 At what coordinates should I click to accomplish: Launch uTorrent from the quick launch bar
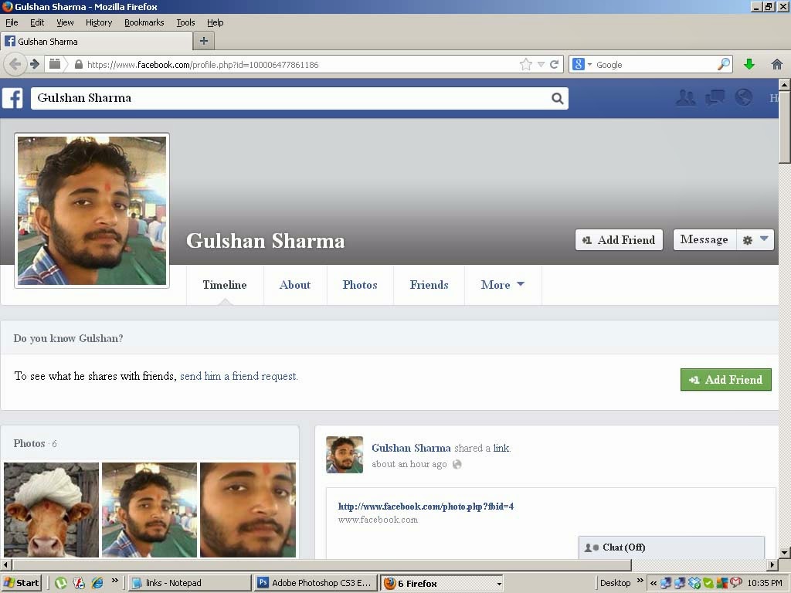tap(60, 583)
